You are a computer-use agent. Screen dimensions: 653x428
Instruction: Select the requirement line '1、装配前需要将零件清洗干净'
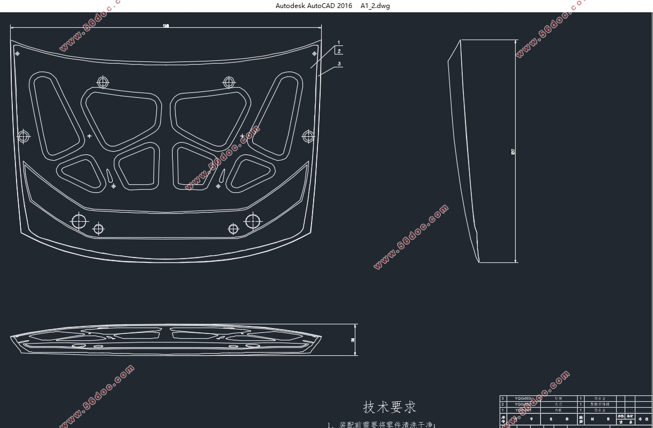pos(382,425)
